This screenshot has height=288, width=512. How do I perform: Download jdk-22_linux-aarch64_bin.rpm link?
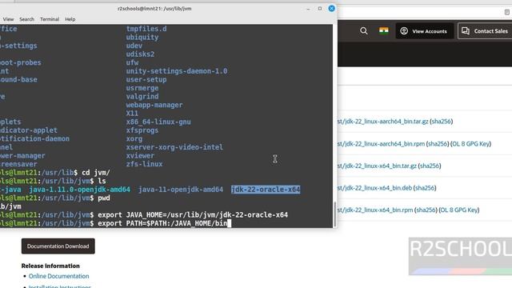pos(381,144)
